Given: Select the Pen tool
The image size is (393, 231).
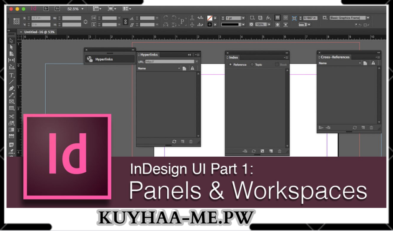Looking at the screenshot, I should tap(11, 88).
